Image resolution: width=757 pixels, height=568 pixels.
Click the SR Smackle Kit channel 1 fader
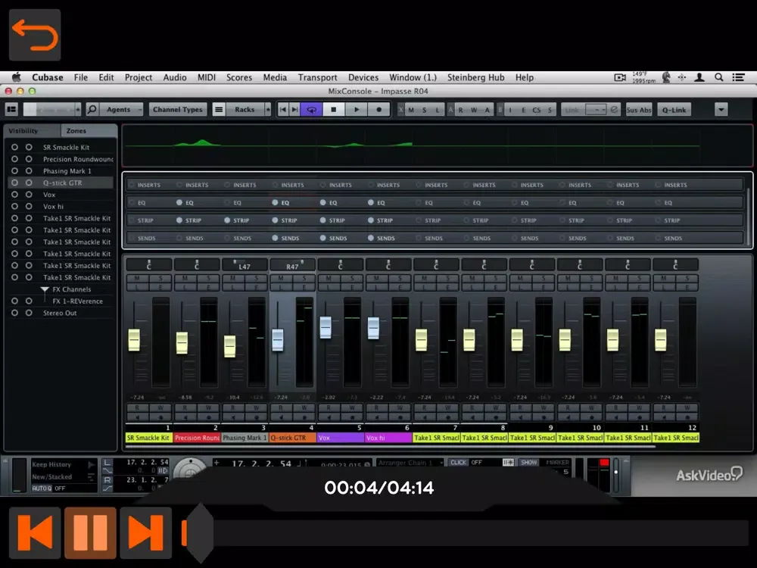coord(134,340)
